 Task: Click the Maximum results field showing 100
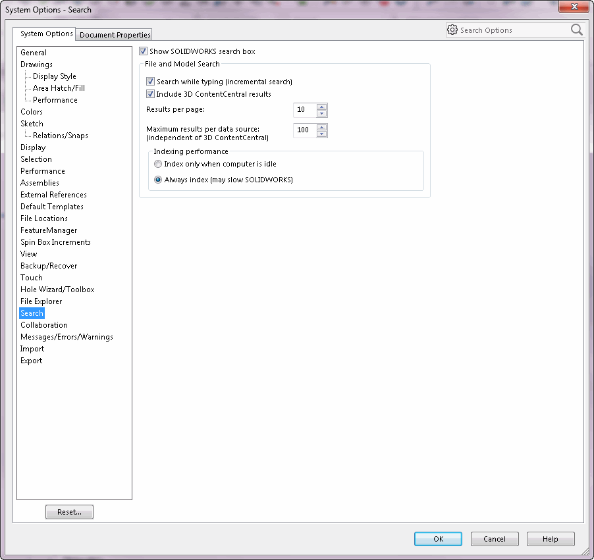pyautogui.click(x=305, y=130)
